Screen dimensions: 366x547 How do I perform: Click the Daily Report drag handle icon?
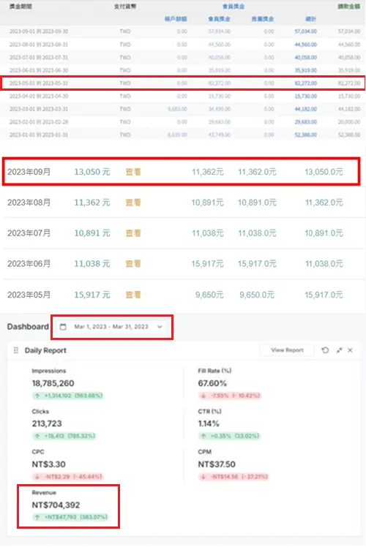[15, 350]
